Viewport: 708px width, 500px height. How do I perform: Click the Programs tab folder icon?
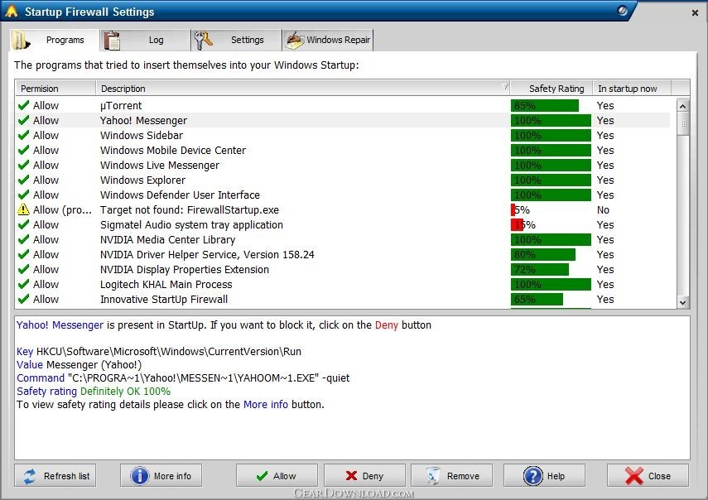click(21, 40)
